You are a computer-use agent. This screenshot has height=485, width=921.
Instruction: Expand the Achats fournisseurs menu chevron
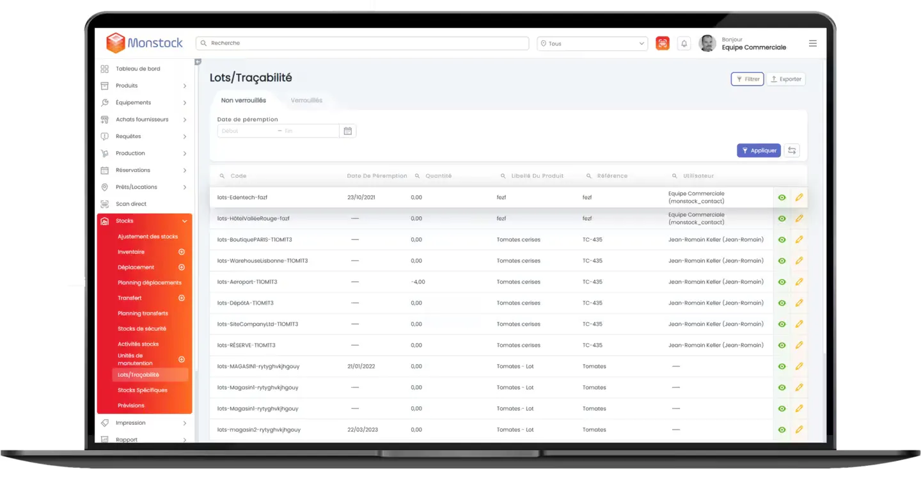point(185,120)
